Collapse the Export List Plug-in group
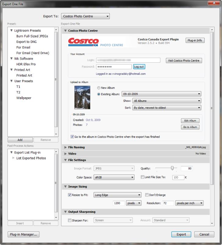Image resolution: width=222 pixels, height=245 pixels. [12, 152]
